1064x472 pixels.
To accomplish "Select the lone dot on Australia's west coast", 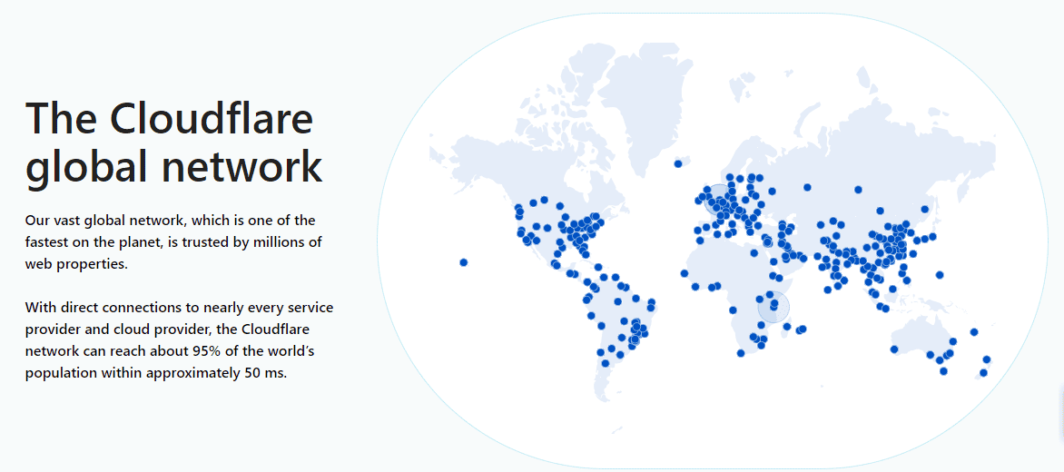I will [x=894, y=350].
